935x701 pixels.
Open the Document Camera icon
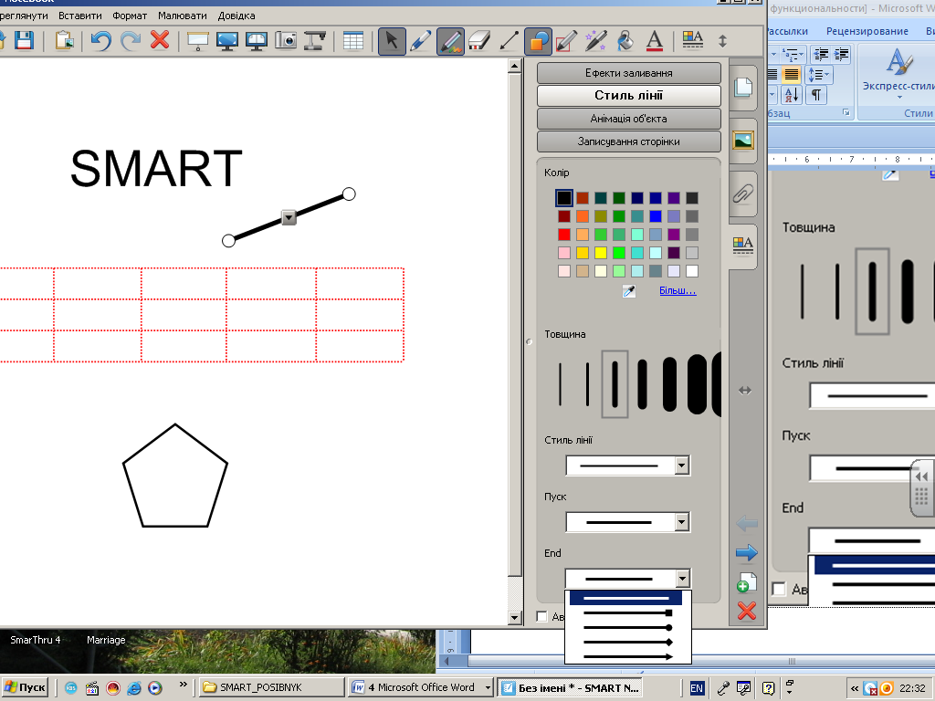314,40
